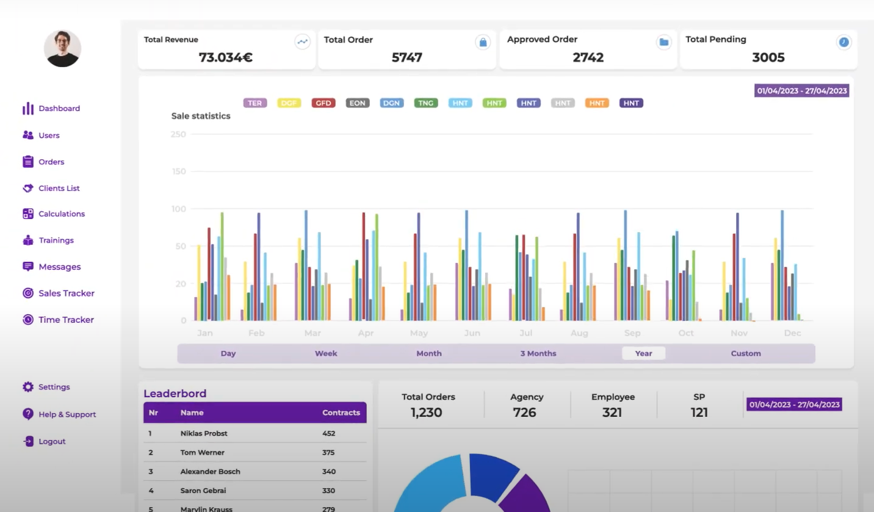This screenshot has width=874, height=512.
Task: Click the trend icon on Total Revenue card
Action: pos(302,42)
